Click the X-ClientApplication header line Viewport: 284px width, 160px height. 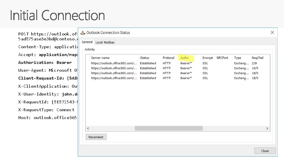click(48, 86)
